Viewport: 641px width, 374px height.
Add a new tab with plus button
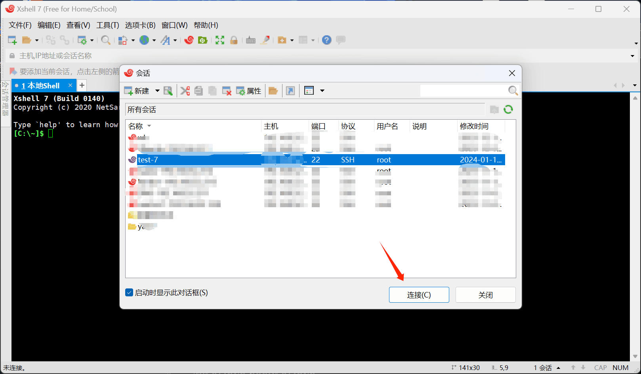point(82,85)
